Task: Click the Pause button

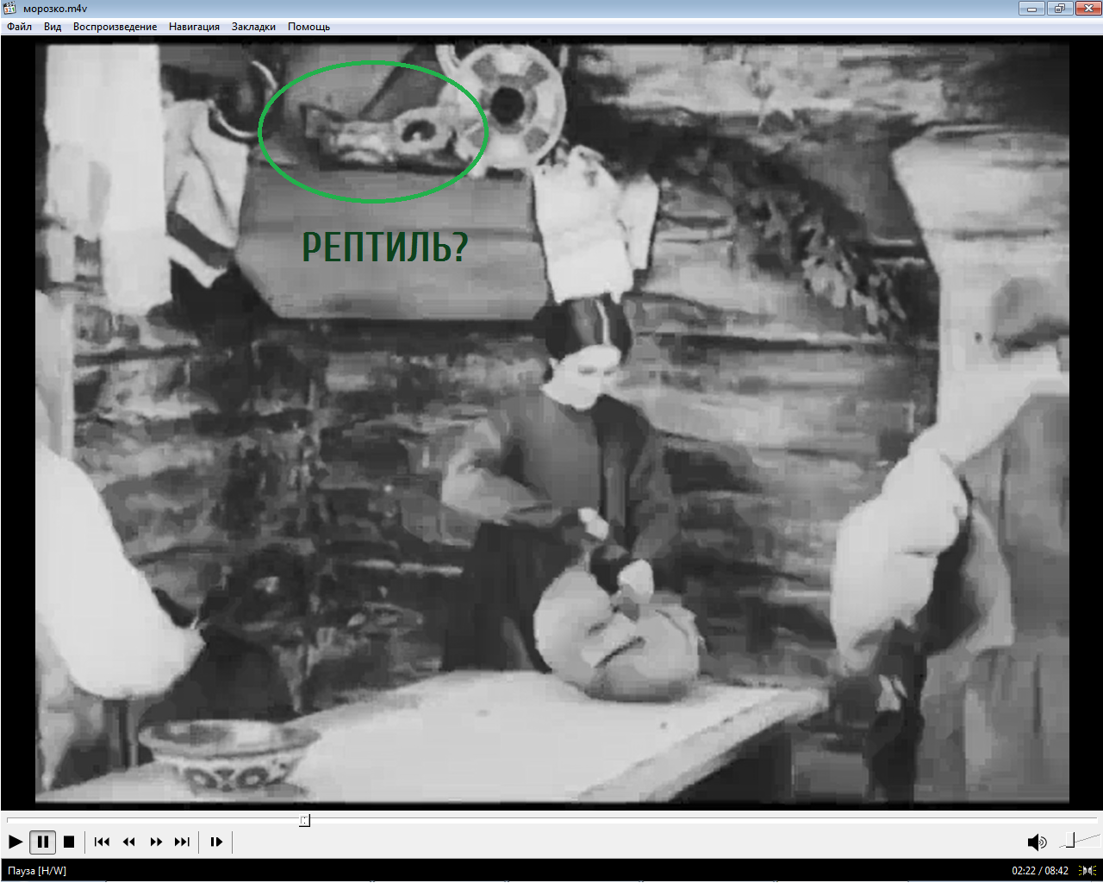Action: pos(42,842)
